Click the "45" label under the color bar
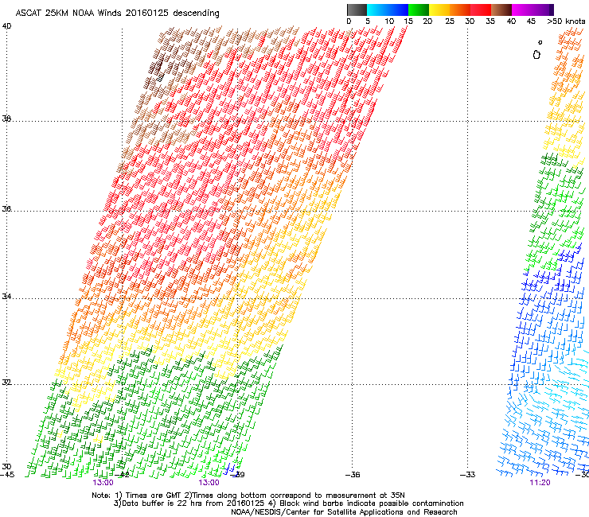The image size is (589, 517). click(x=531, y=21)
